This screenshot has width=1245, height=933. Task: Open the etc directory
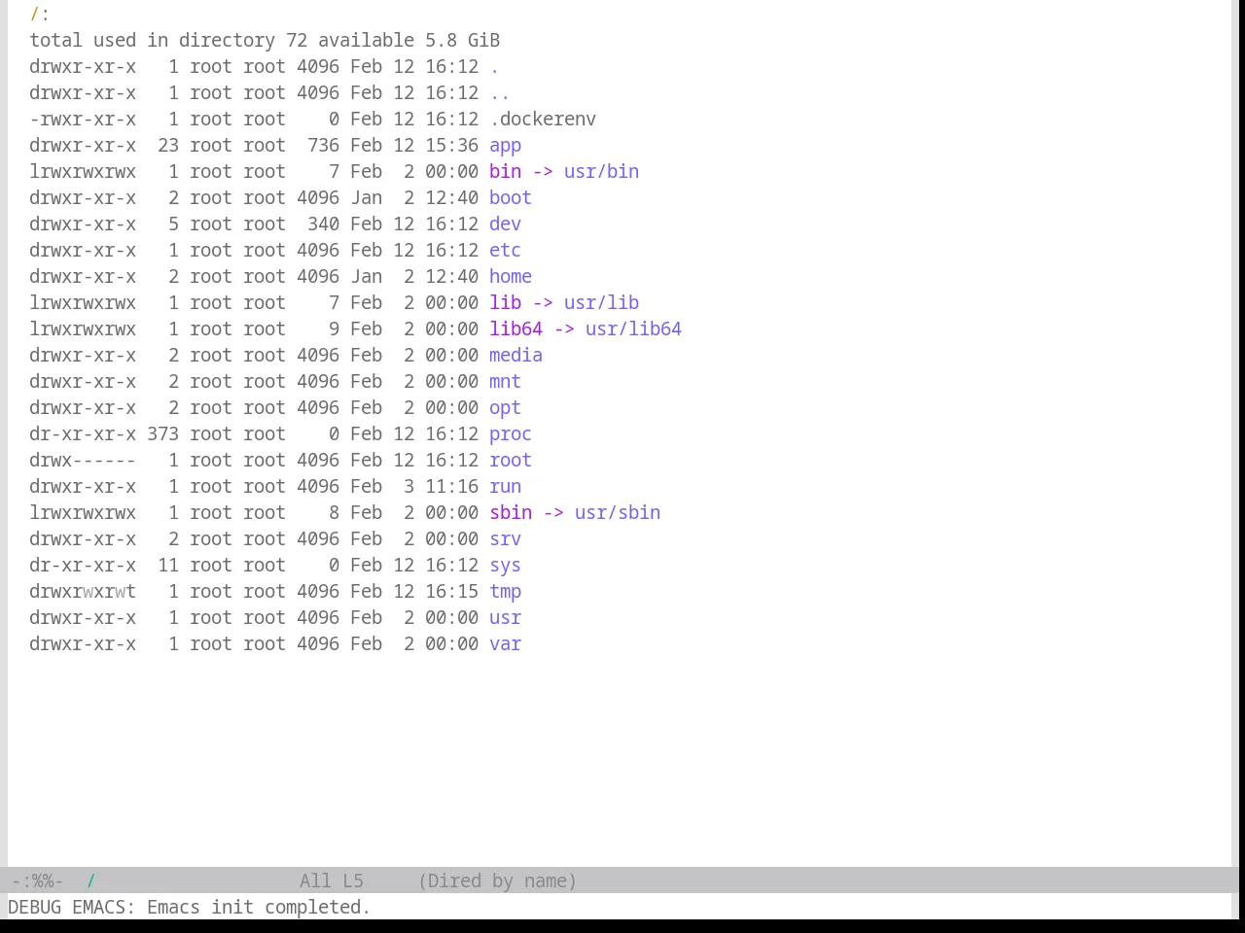(x=505, y=251)
